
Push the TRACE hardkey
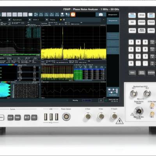coord(151,22)
